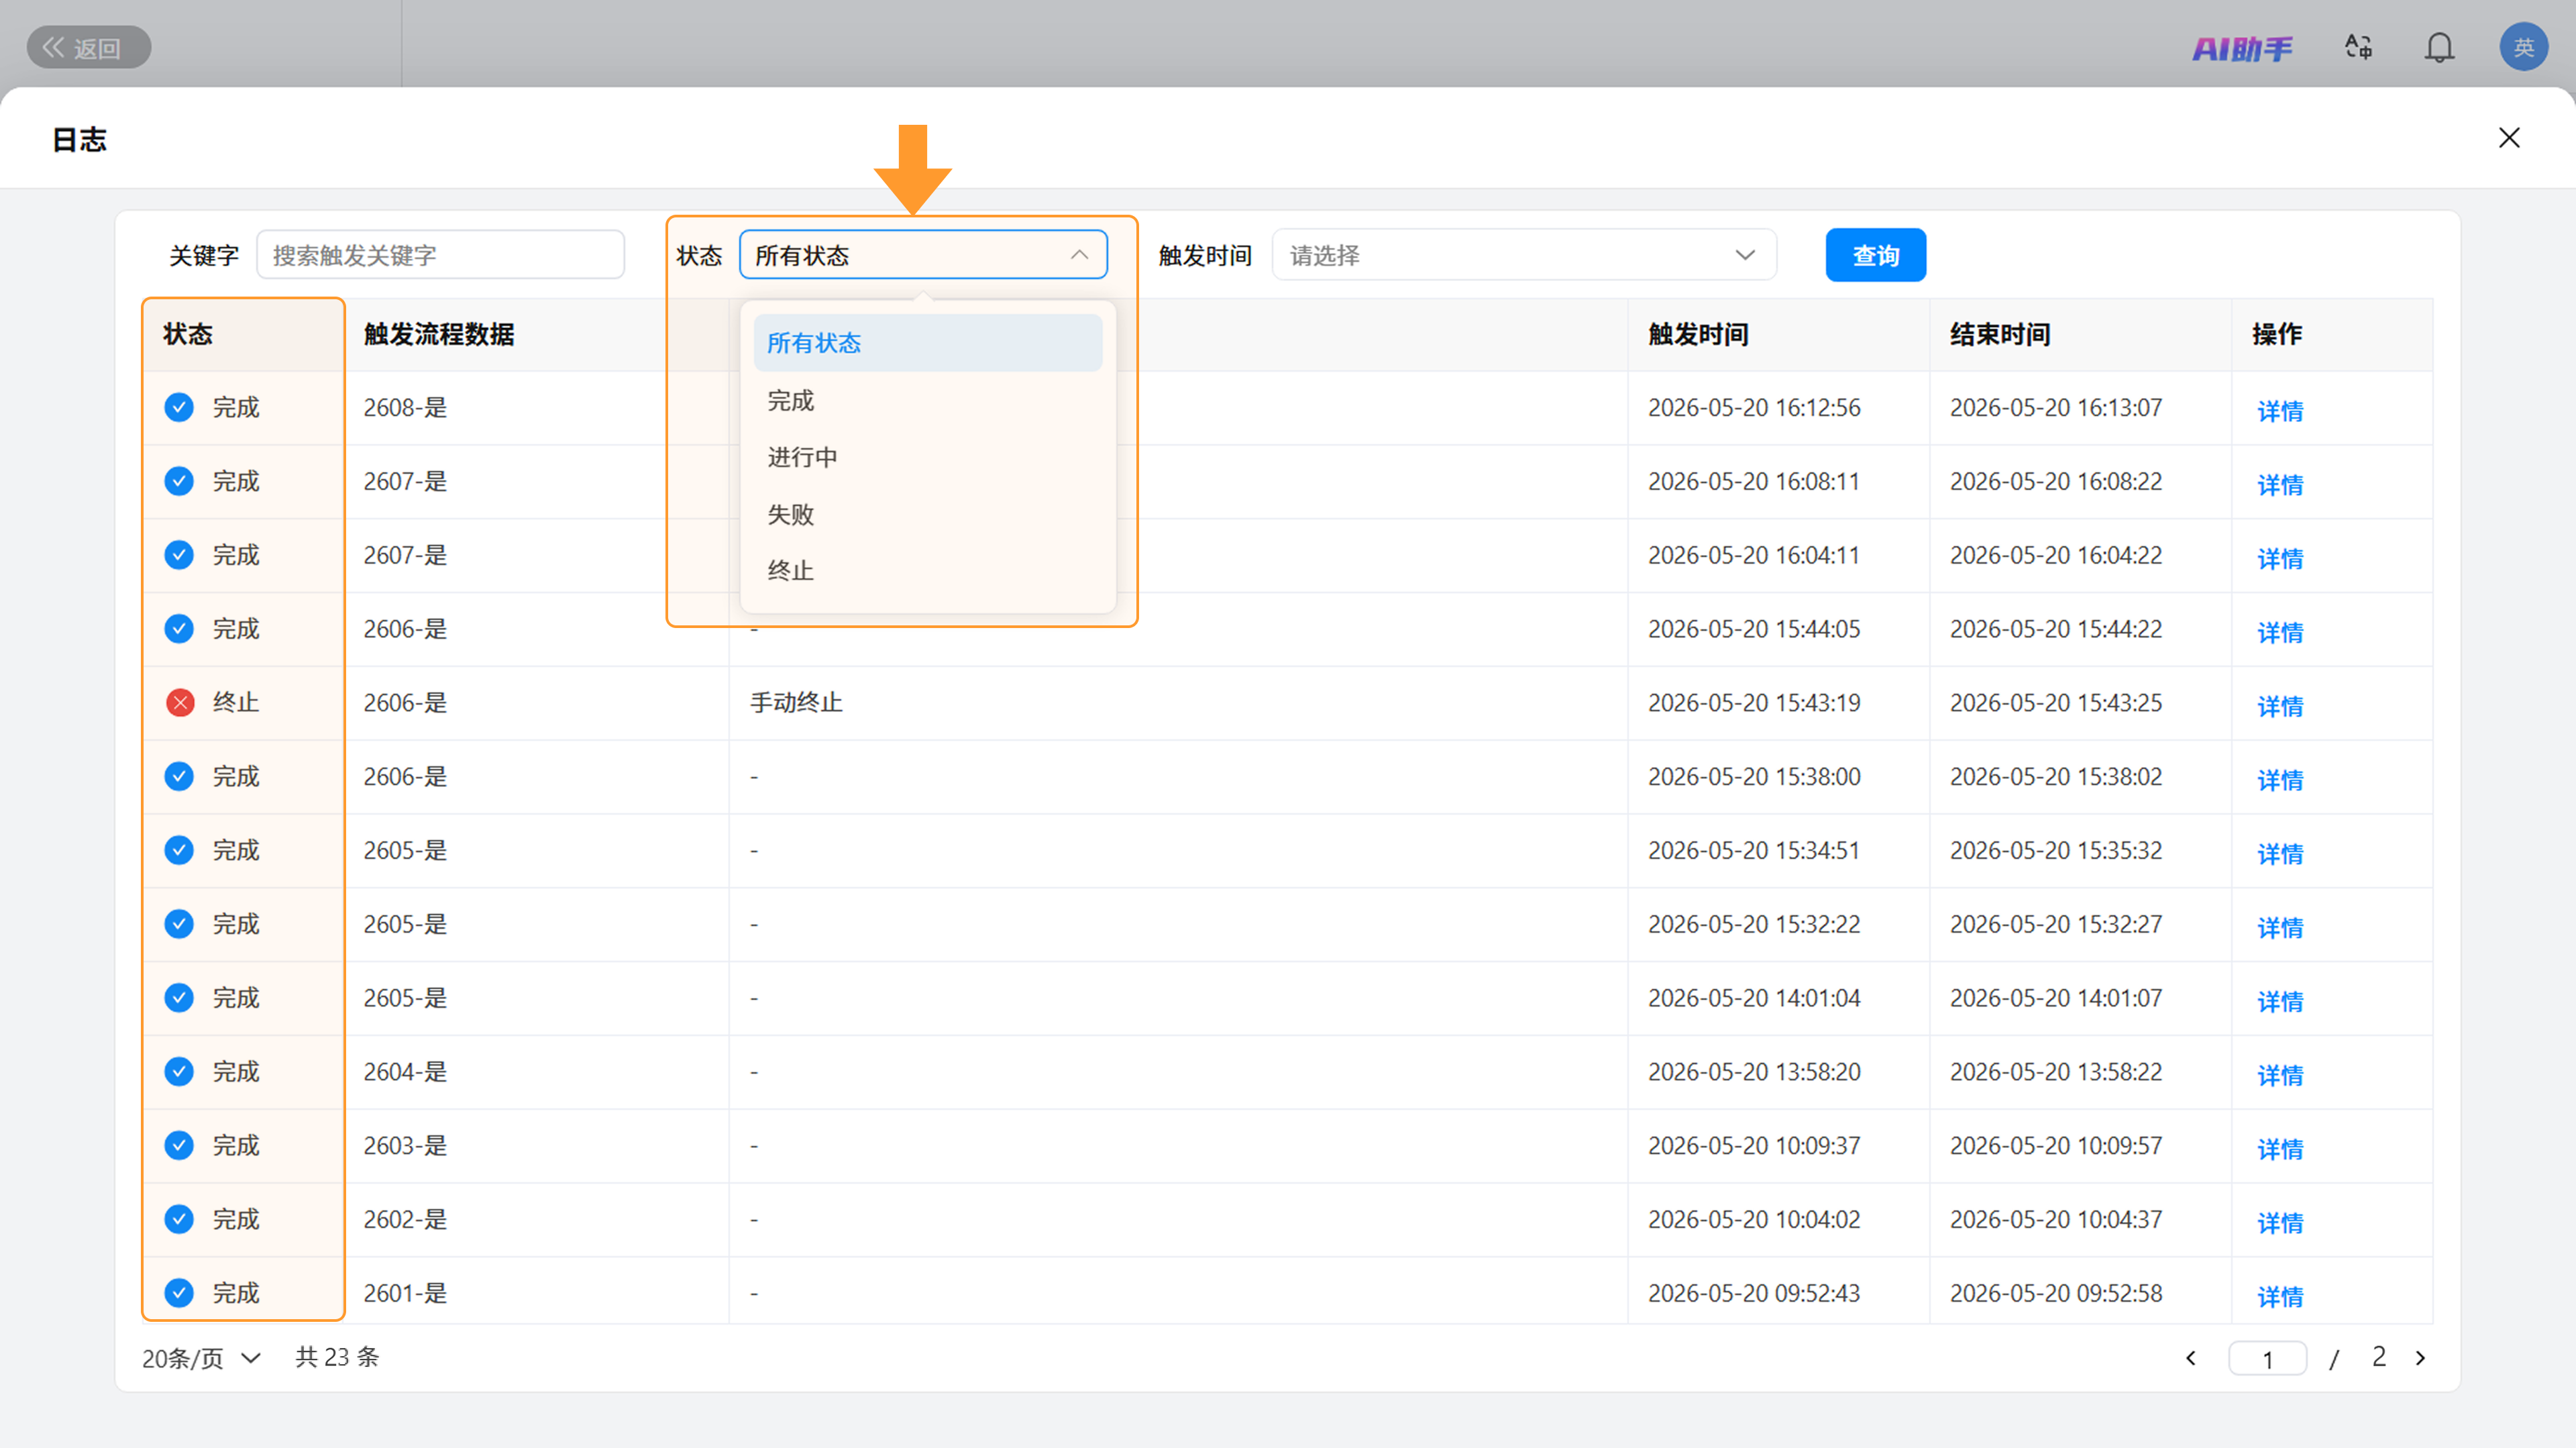Collapse the 所有状态 status dropdown
This screenshot has height=1448, width=2576.
click(x=923, y=255)
